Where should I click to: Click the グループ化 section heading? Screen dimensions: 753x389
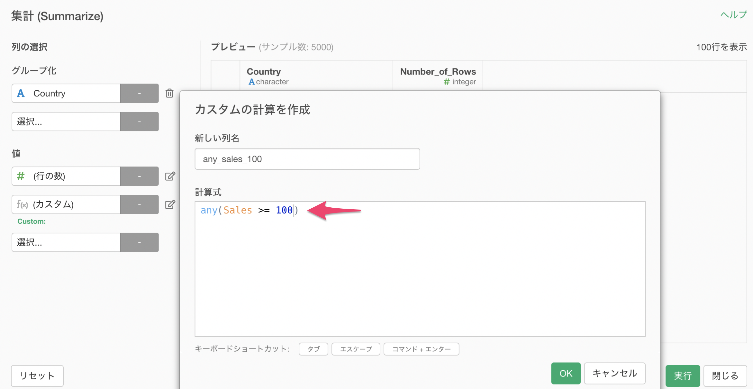pos(34,70)
